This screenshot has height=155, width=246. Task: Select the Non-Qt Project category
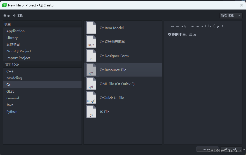tap(42, 51)
